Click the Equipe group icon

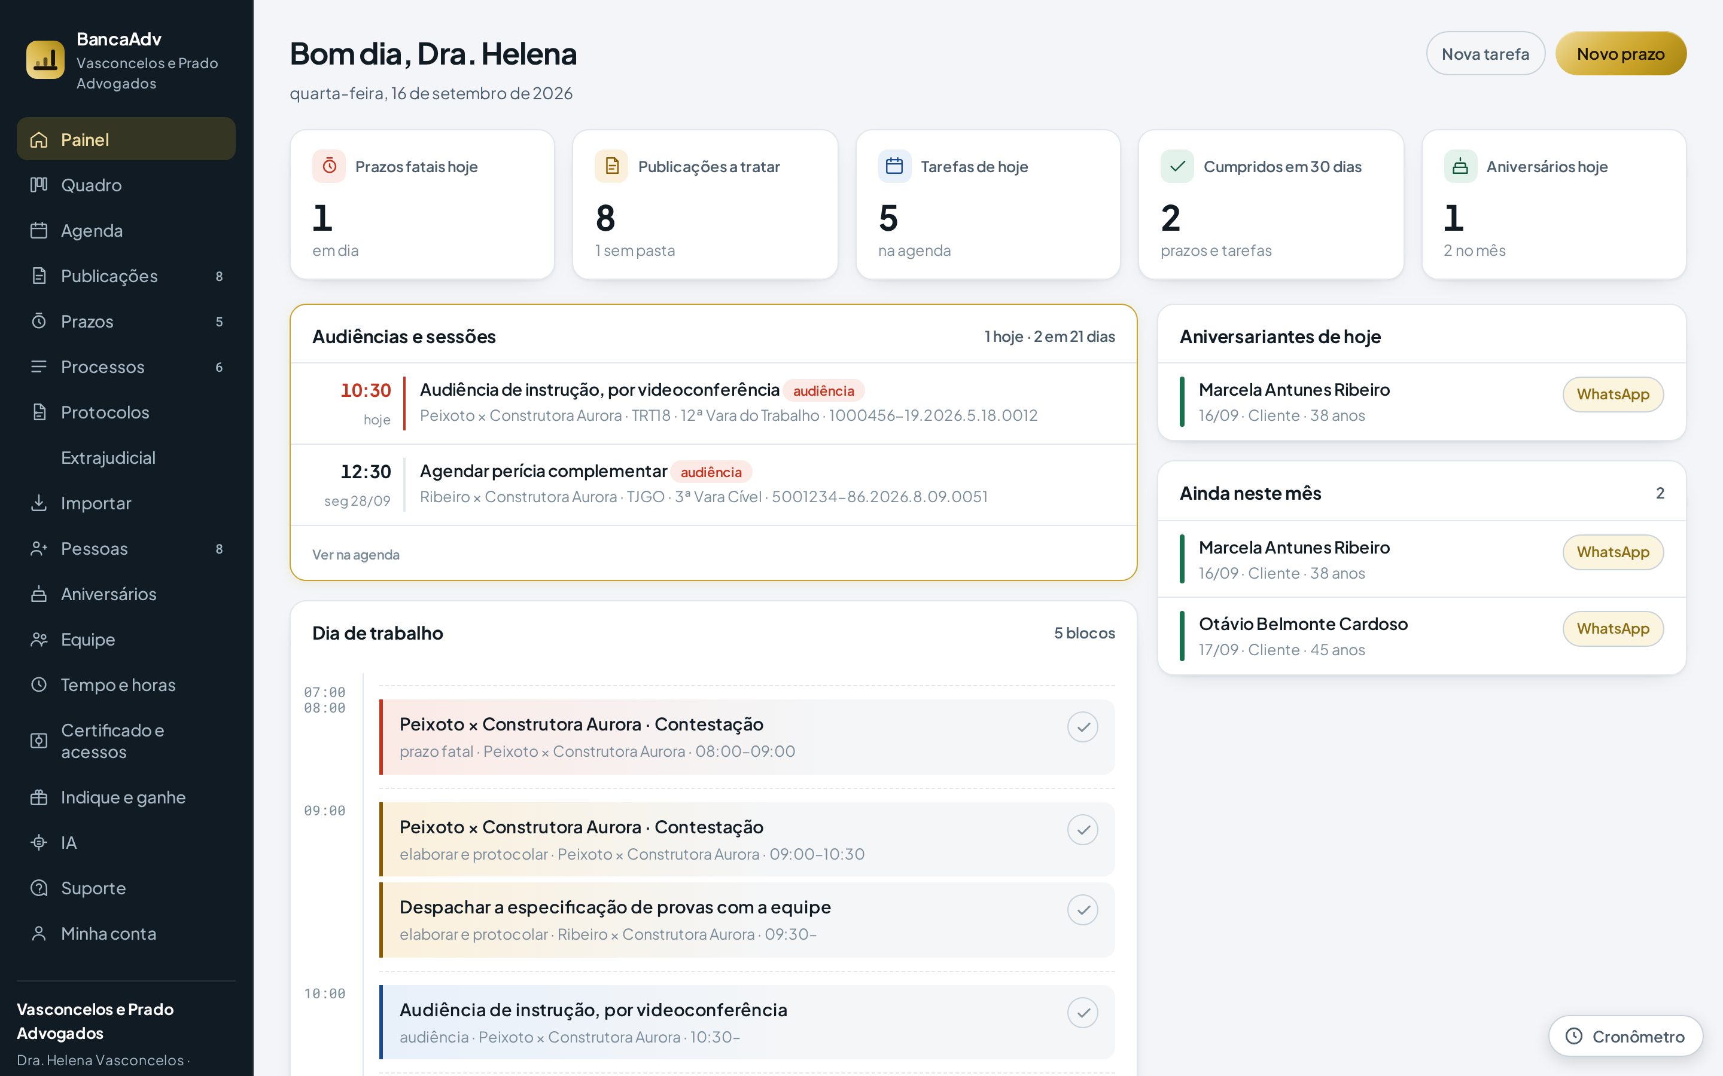(39, 640)
